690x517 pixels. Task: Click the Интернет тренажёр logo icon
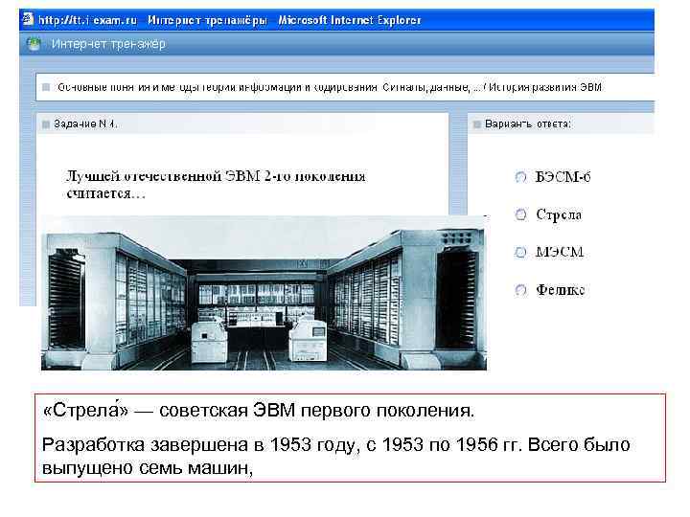click(x=34, y=44)
